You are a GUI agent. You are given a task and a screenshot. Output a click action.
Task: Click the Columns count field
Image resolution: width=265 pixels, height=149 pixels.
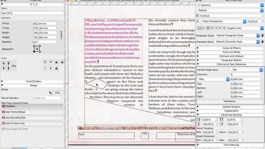coord(246,74)
